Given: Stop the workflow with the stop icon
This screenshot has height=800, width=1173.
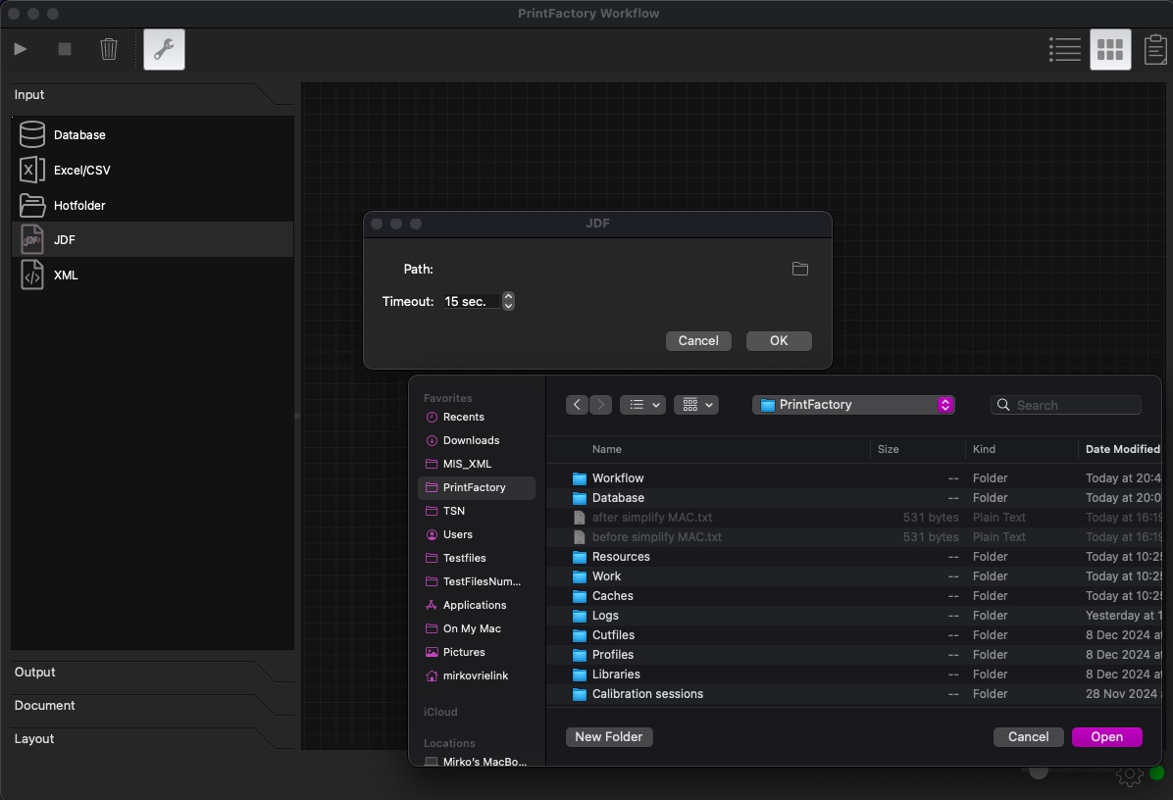Looking at the screenshot, I should [65, 49].
